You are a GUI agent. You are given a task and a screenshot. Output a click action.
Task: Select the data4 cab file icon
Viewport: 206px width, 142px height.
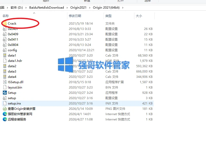[5, 77]
